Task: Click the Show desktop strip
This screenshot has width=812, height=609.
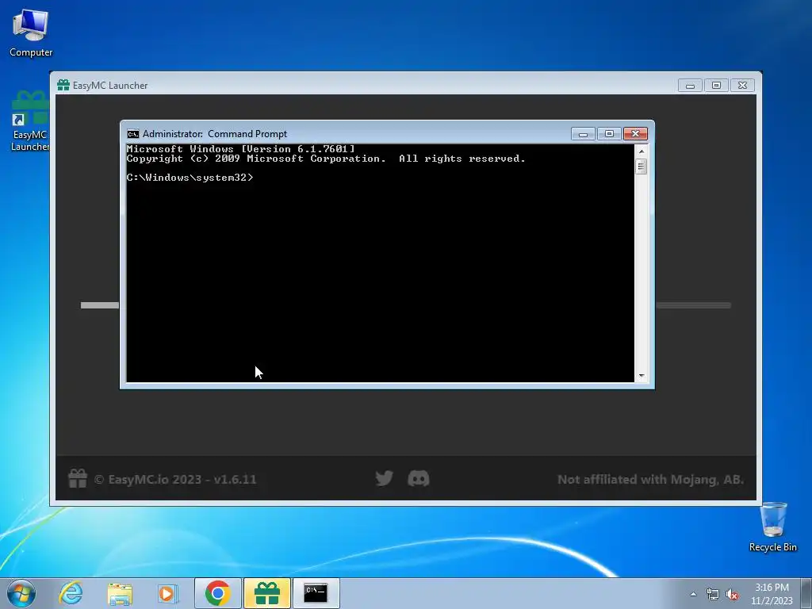Action: tap(807, 593)
